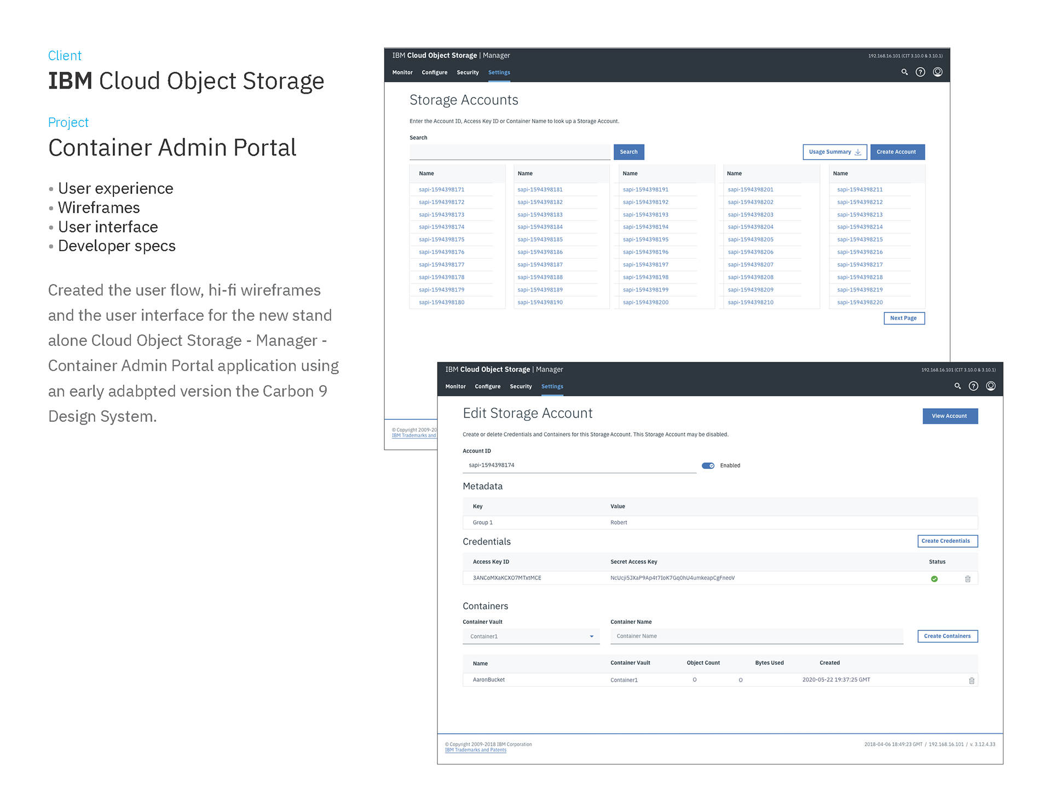Click the Create Containers button
This screenshot has width=1051, height=812.
tap(948, 636)
